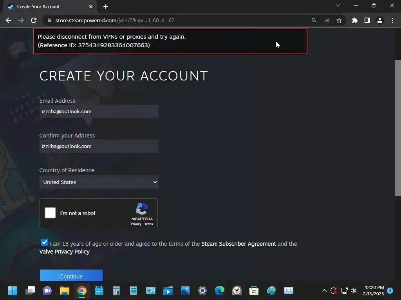Image resolution: width=401 pixels, height=300 pixels.
Task: Share this page using the share icon
Action: [327, 20]
